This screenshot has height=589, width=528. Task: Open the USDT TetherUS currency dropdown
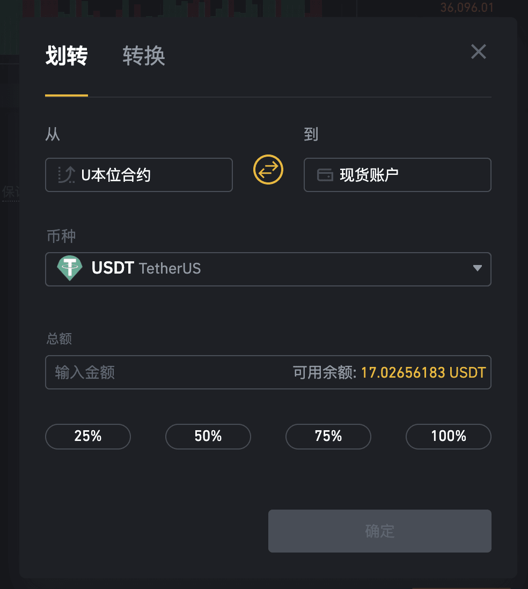point(268,269)
